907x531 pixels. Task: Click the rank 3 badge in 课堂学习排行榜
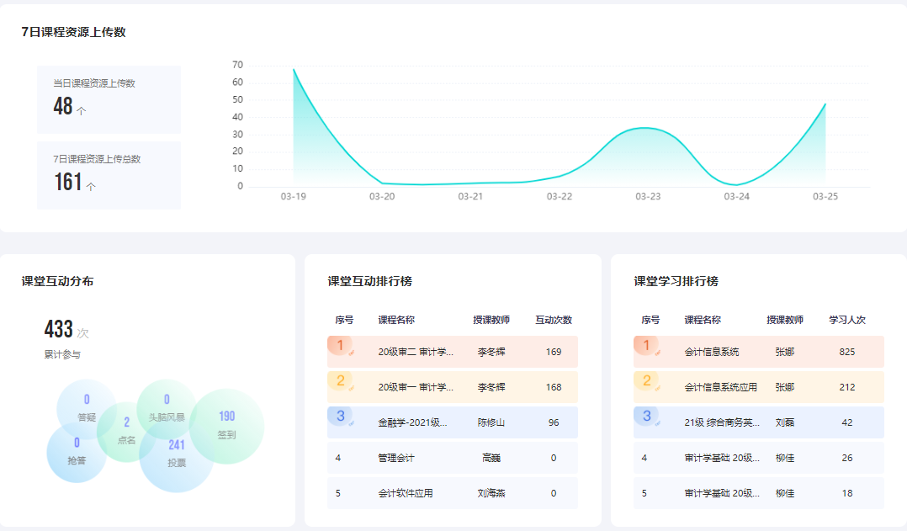point(647,417)
